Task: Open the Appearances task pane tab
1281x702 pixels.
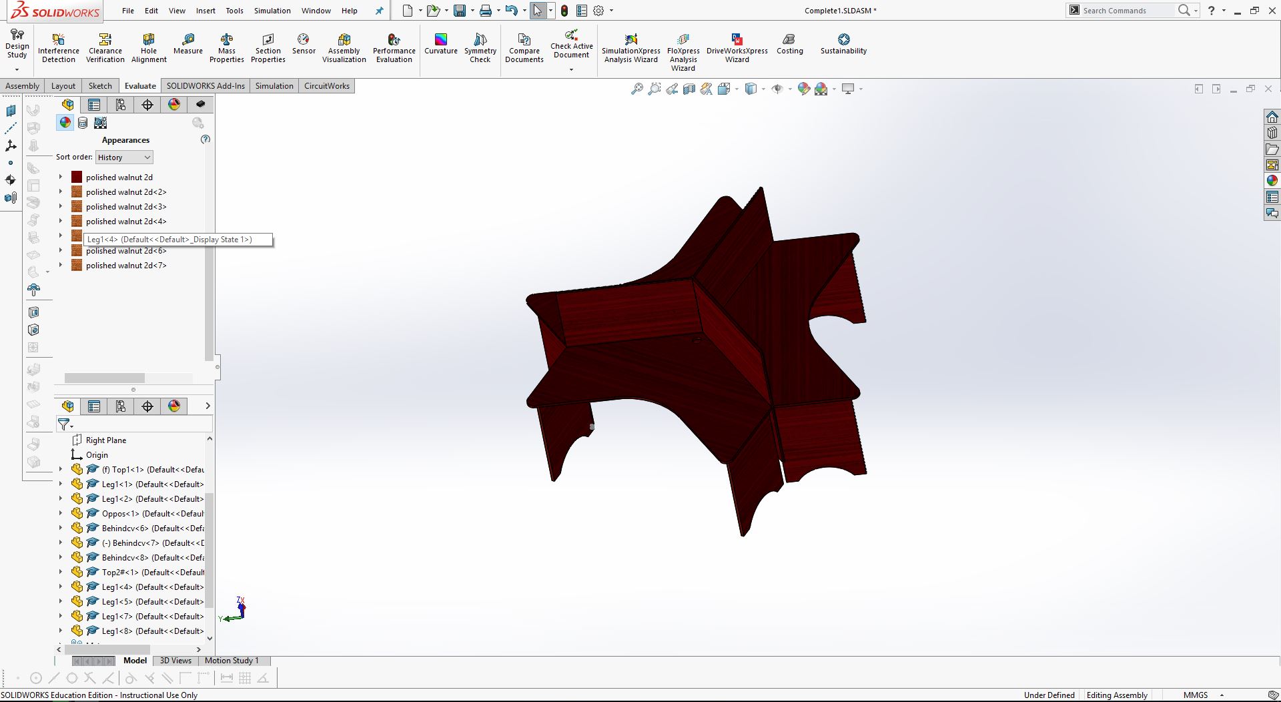Action: tap(1272, 181)
